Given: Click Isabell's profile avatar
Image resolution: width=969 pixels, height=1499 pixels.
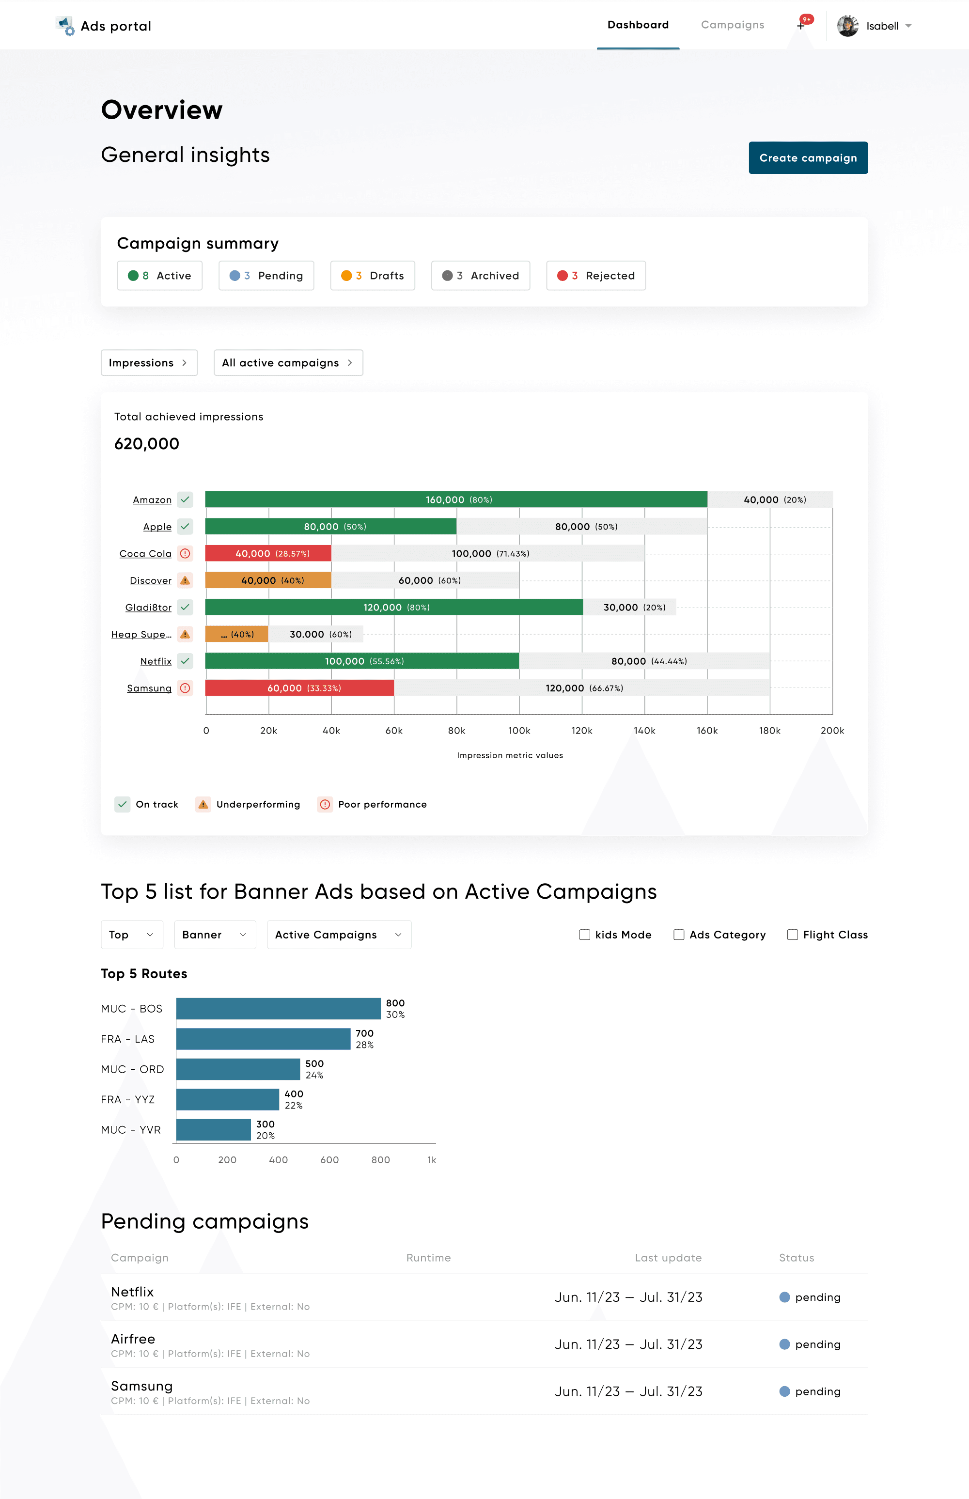Looking at the screenshot, I should pyautogui.click(x=847, y=26).
